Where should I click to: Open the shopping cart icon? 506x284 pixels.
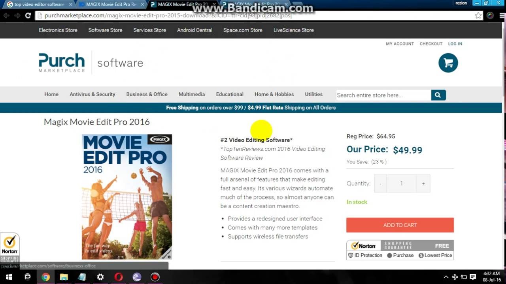[x=448, y=63]
